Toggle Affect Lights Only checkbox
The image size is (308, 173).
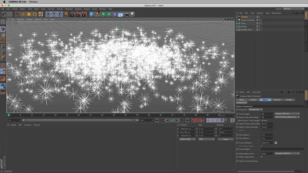262,157
